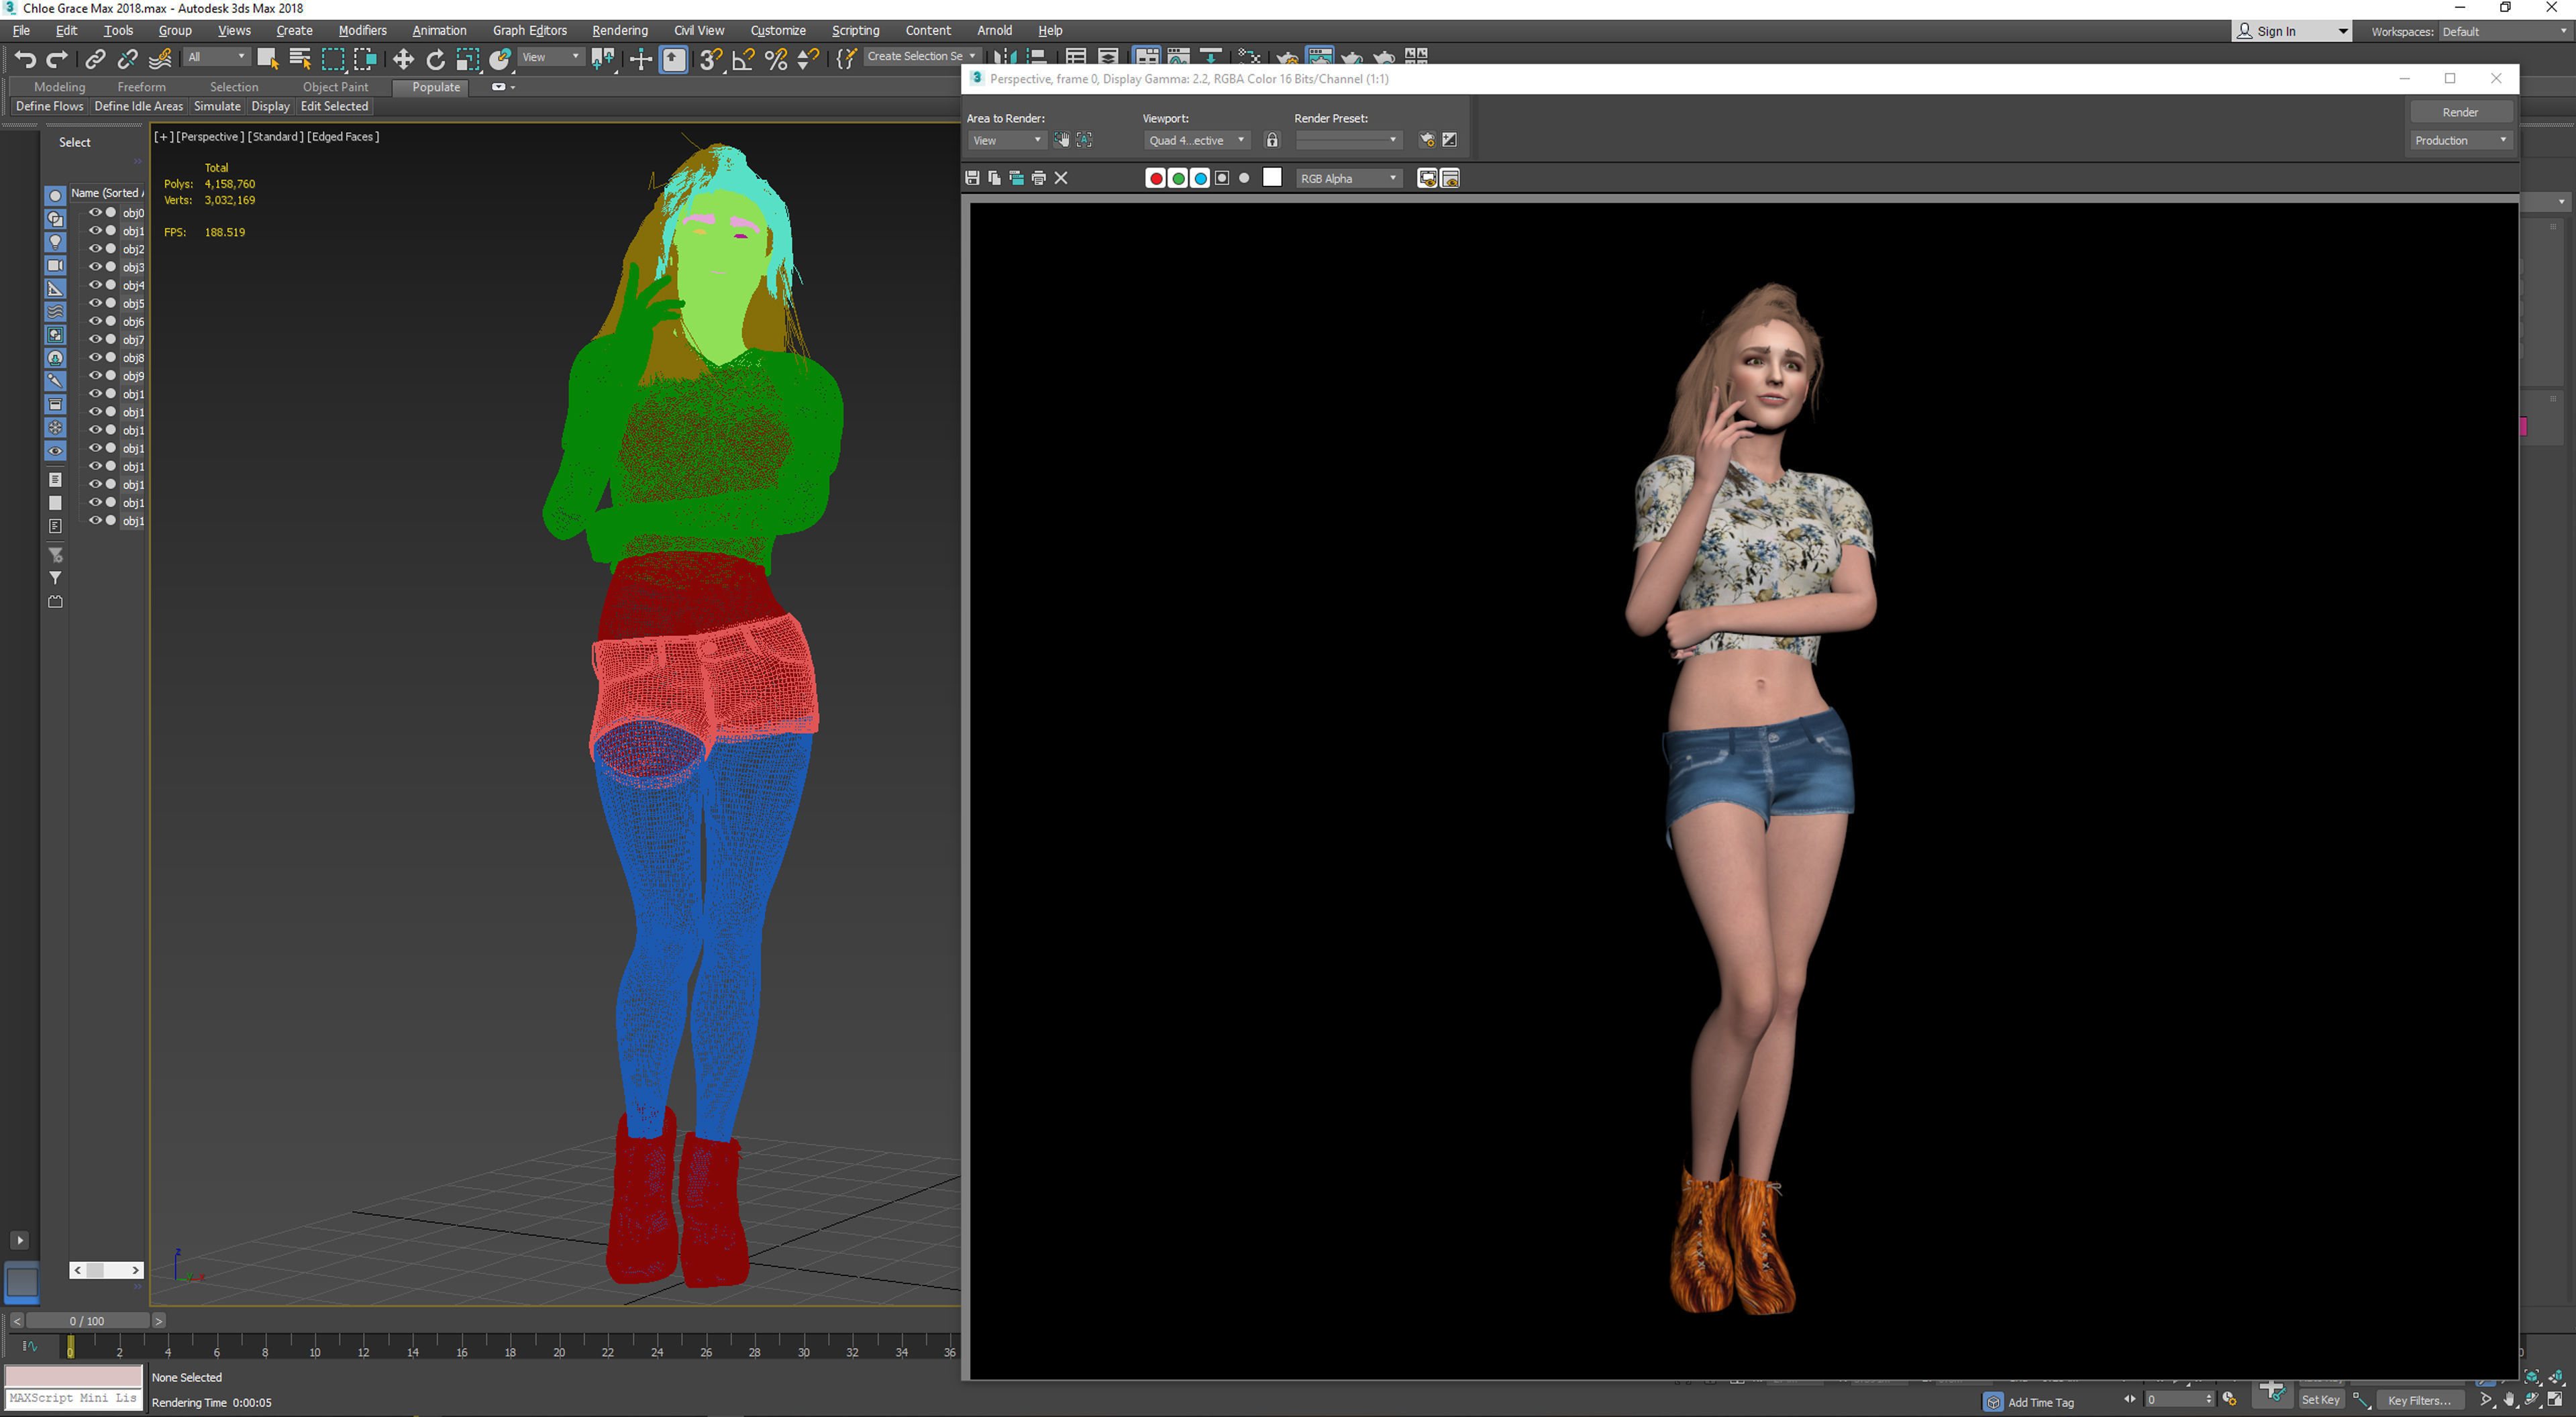Toggle Display Alpha Channel button
The width and height of the screenshot is (2576, 1417).
click(x=1222, y=178)
